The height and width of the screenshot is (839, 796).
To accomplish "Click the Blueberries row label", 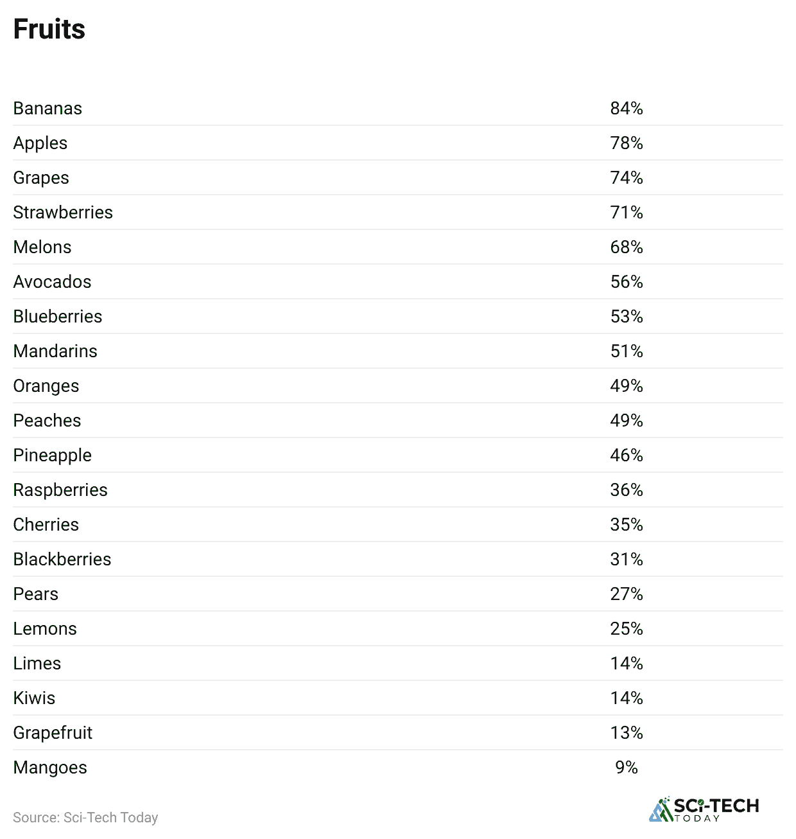I will (58, 317).
